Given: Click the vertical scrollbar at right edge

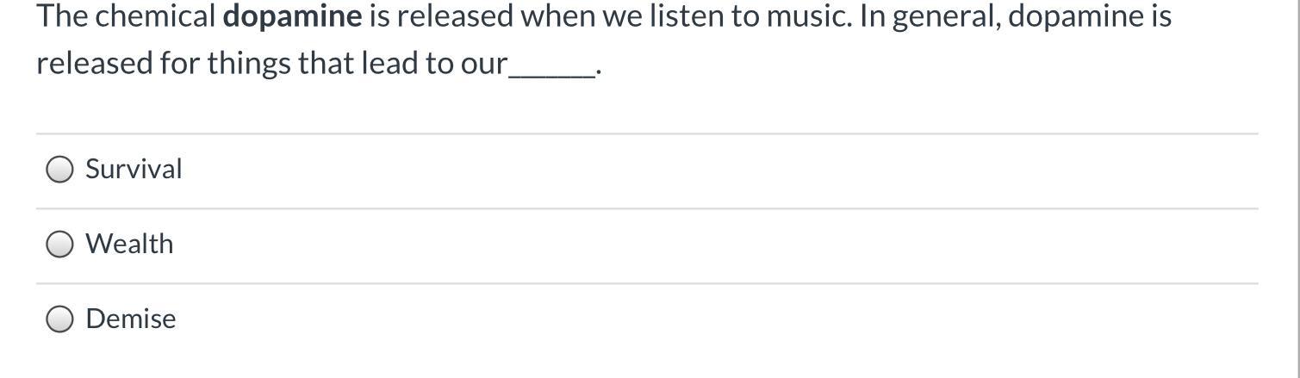Looking at the screenshot, I should pos(1297,172).
